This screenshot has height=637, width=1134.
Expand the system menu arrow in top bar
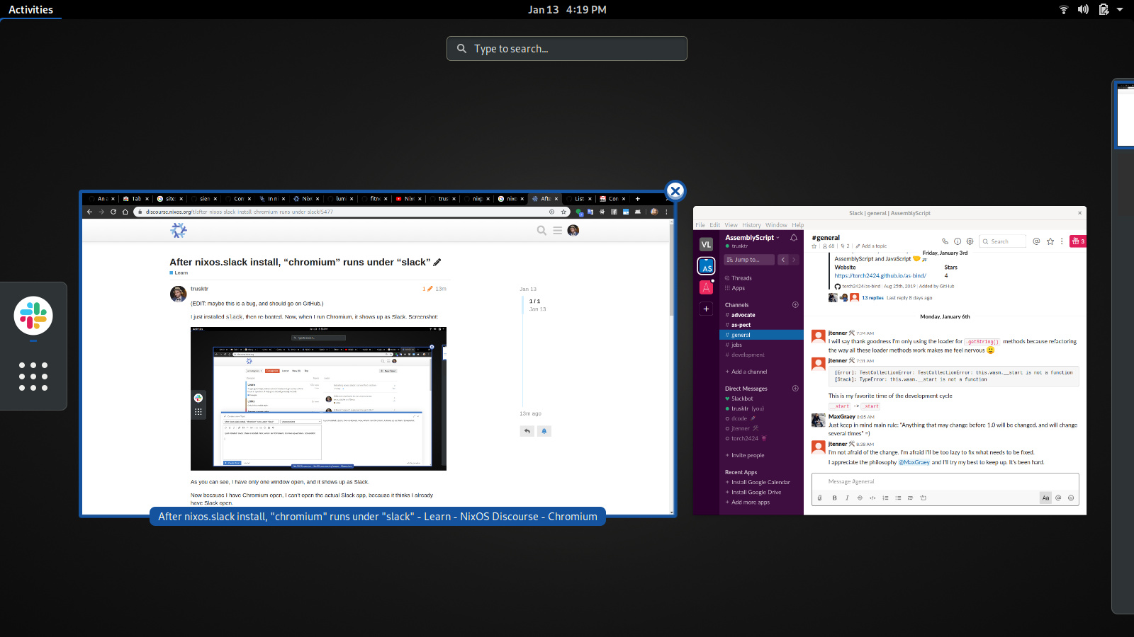click(x=1120, y=10)
